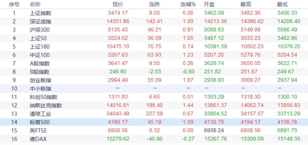Click 中证100 opening price 5207.20

point(214,55)
